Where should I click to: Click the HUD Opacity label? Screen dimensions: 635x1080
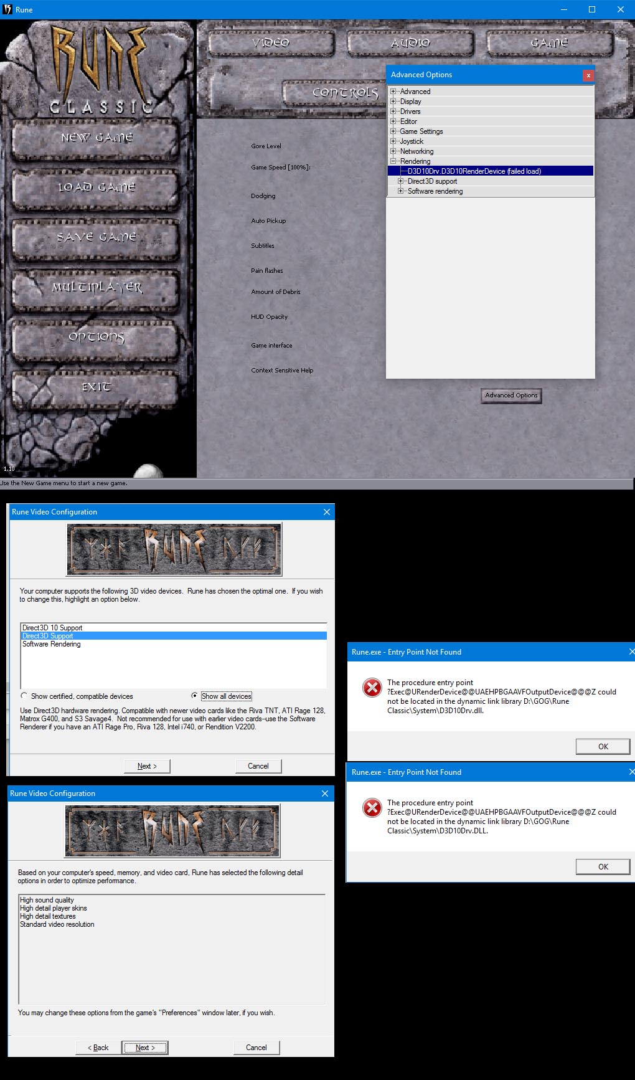click(270, 316)
